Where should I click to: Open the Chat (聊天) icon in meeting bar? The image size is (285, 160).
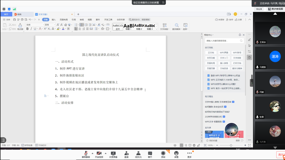click(x=150, y=153)
